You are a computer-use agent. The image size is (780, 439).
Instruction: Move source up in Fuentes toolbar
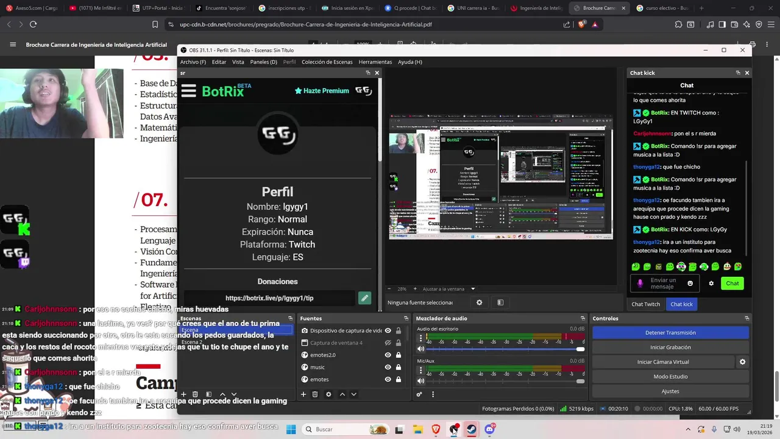click(342, 394)
